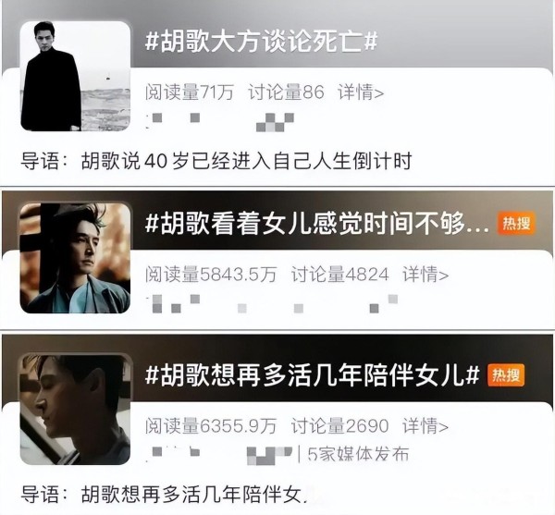Click the intro 胡歌说40岁已经进入自己人生倒计时
Image resolution: width=555 pixels, height=515 pixels.
click(246, 161)
